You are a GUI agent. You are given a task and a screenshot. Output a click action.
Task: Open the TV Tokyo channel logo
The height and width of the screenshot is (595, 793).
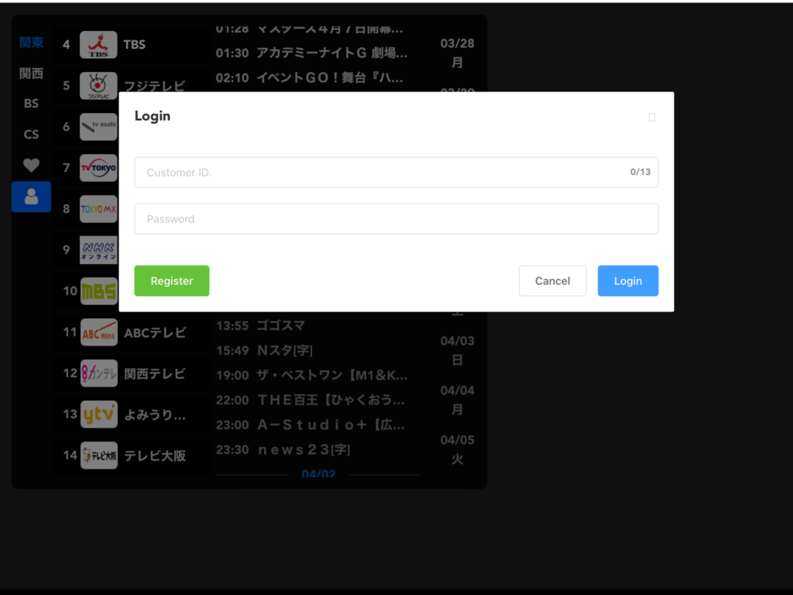[x=98, y=168]
